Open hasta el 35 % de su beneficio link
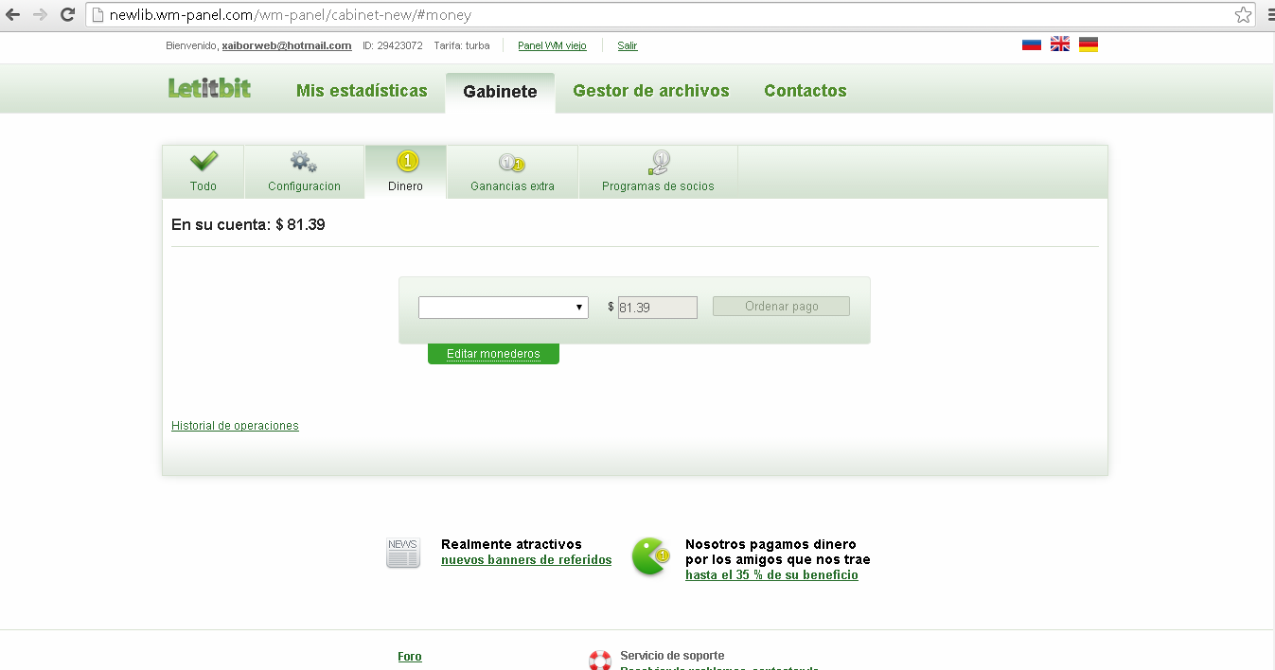 pyautogui.click(x=771, y=575)
